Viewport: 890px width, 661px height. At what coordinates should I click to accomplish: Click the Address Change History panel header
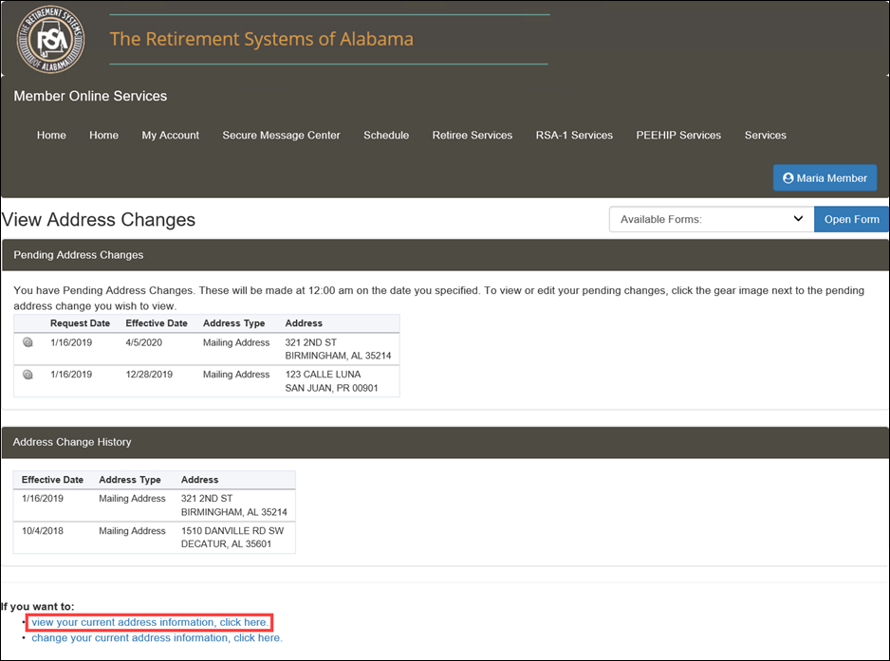pyautogui.click(x=72, y=442)
